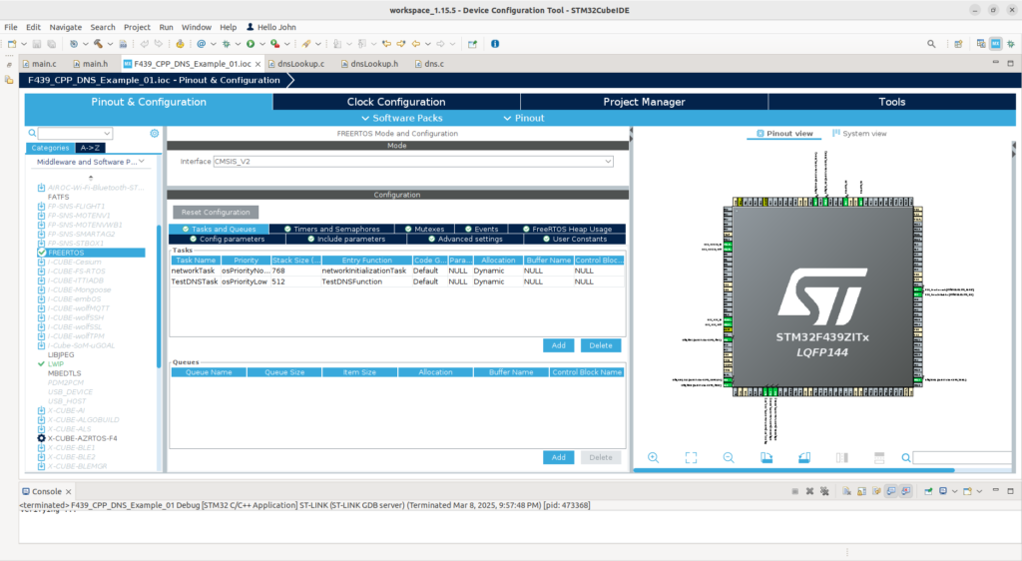
Task: Open the Navigate menu
Action: 65,27
